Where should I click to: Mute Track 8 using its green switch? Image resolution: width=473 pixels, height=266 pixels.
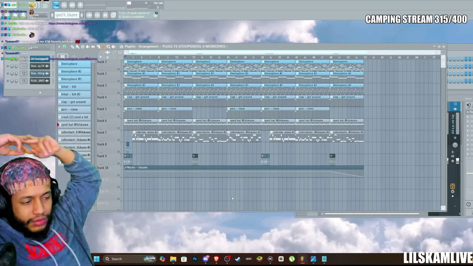click(119, 151)
